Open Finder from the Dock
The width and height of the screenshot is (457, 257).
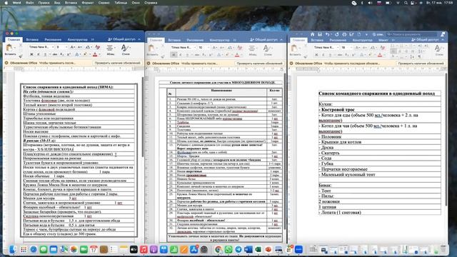pos(13,249)
